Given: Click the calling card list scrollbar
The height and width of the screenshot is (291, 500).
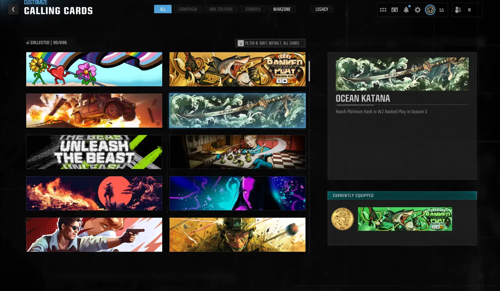Looking at the screenshot, I should point(309,71).
